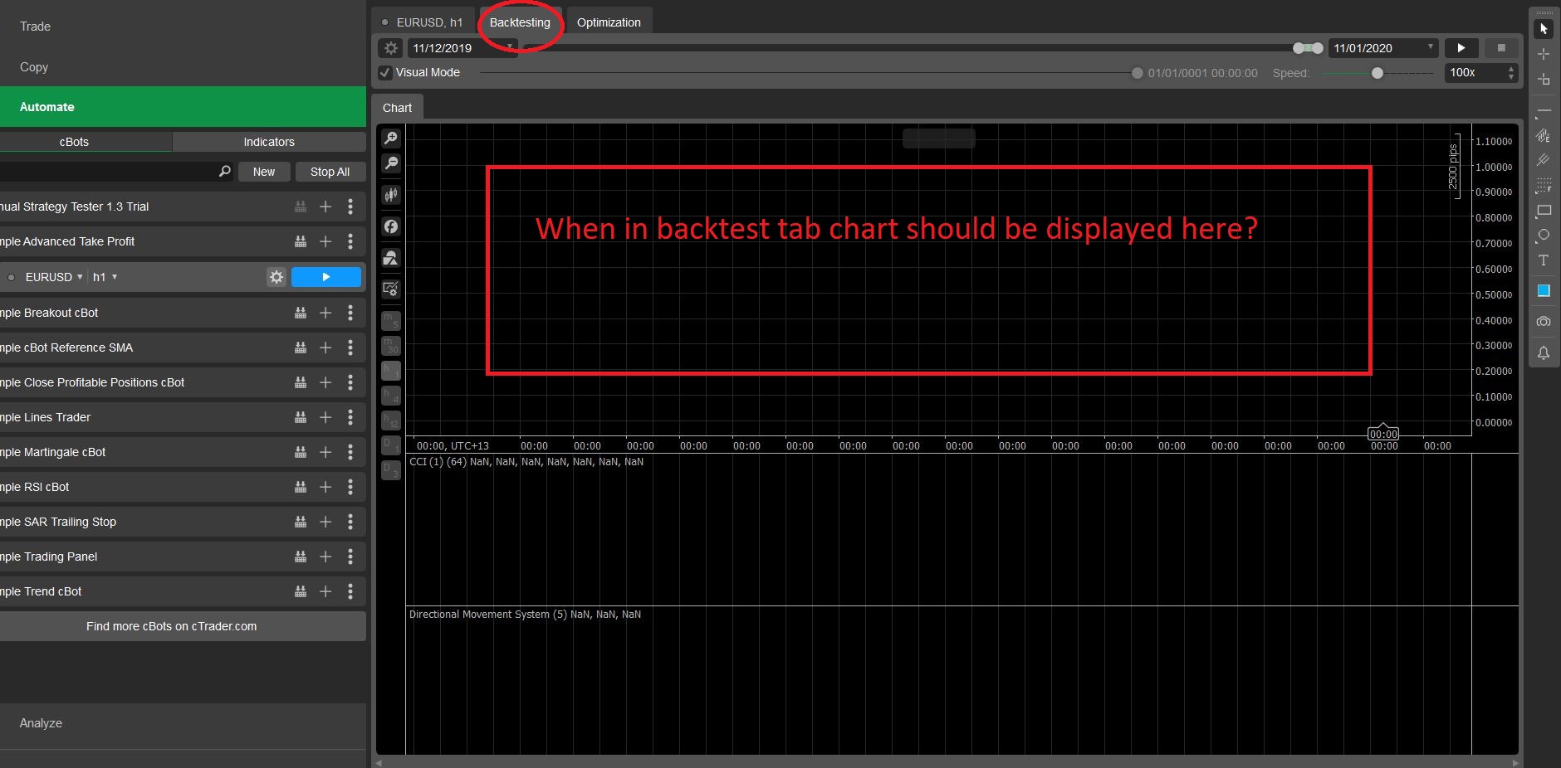Image resolution: width=1561 pixels, height=768 pixels.
Task: Stop backtesting with the stop button
Action: click(1501, 48)
